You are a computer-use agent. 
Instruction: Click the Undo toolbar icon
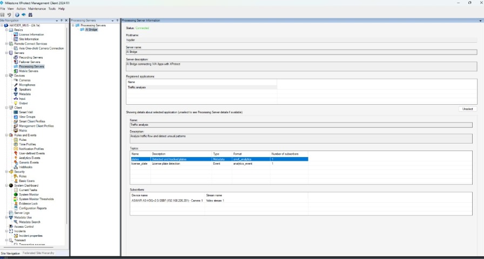pyautogui.click(x=9, y=15)
